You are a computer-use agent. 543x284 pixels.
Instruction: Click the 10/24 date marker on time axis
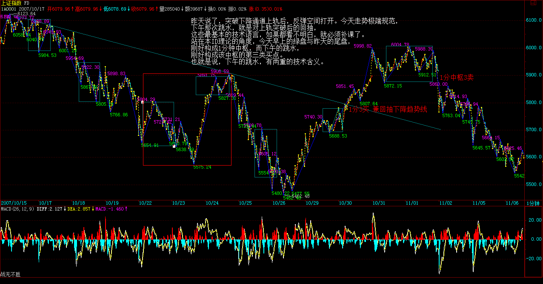pyautogui.click(x=211, y=203)
